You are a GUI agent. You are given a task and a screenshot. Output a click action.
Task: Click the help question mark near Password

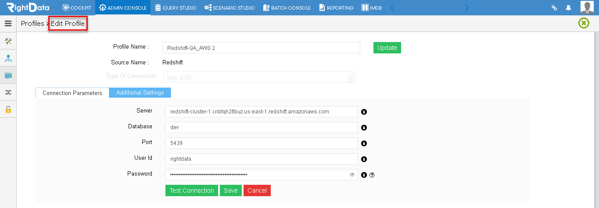[x=372, y=175]
